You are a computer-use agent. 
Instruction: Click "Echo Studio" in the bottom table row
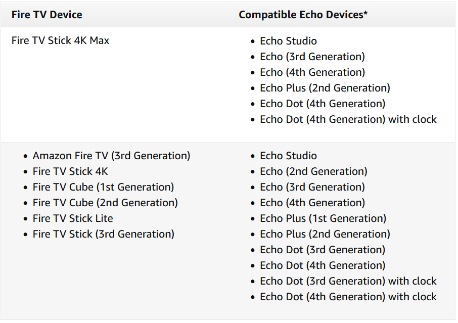[x=288, y=156]
